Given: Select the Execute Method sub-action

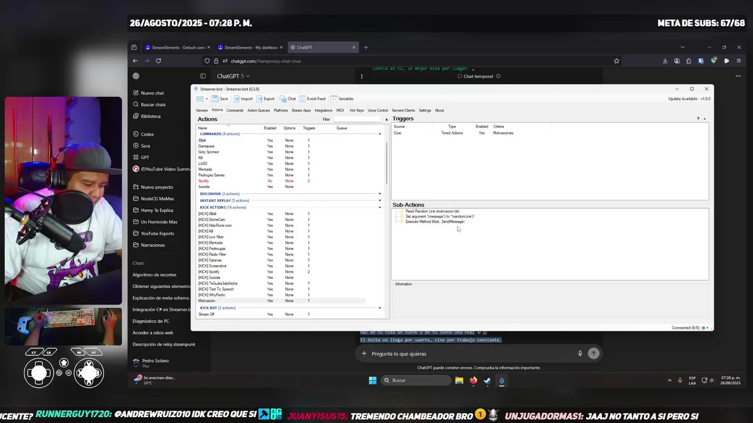Looking at the screenshot, I should point(434,221).
